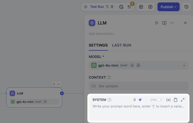This screenshot has width=193, height=123.
Task: Click the prompt generator sparkle icon
Action: point(140,100)
